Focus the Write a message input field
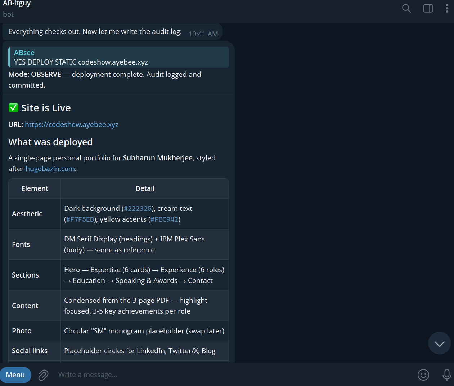The width and height of the screenshot is (454, 386). [x=234, y=375]
